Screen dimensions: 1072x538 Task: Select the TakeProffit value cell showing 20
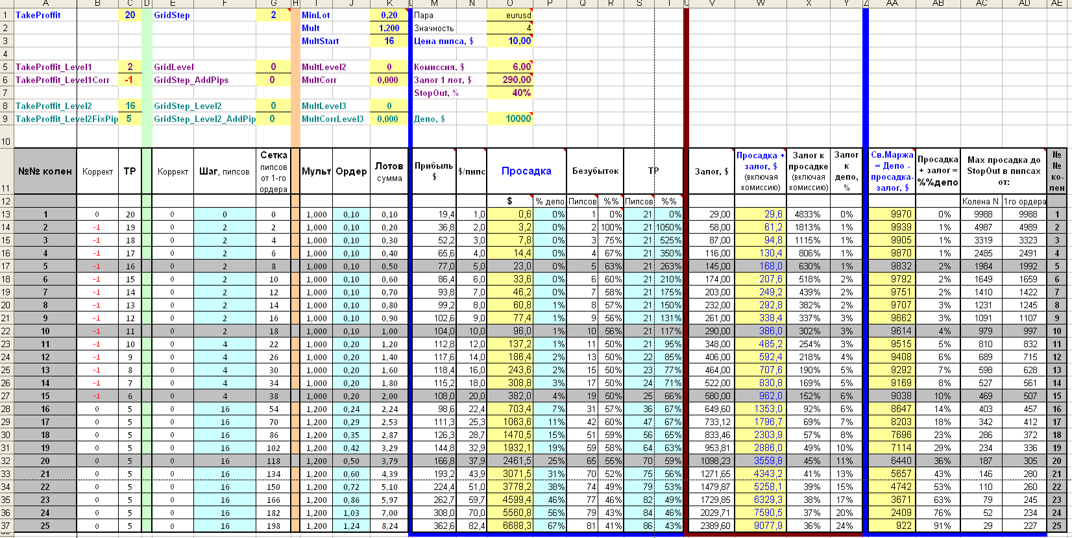tap(130, 15)
